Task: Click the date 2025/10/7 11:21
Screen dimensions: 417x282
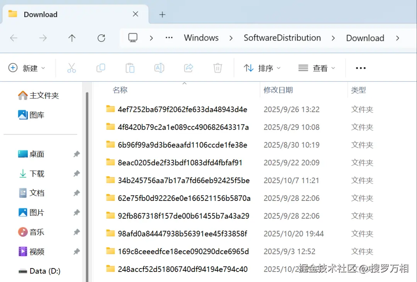Action: tap(291, 180)
